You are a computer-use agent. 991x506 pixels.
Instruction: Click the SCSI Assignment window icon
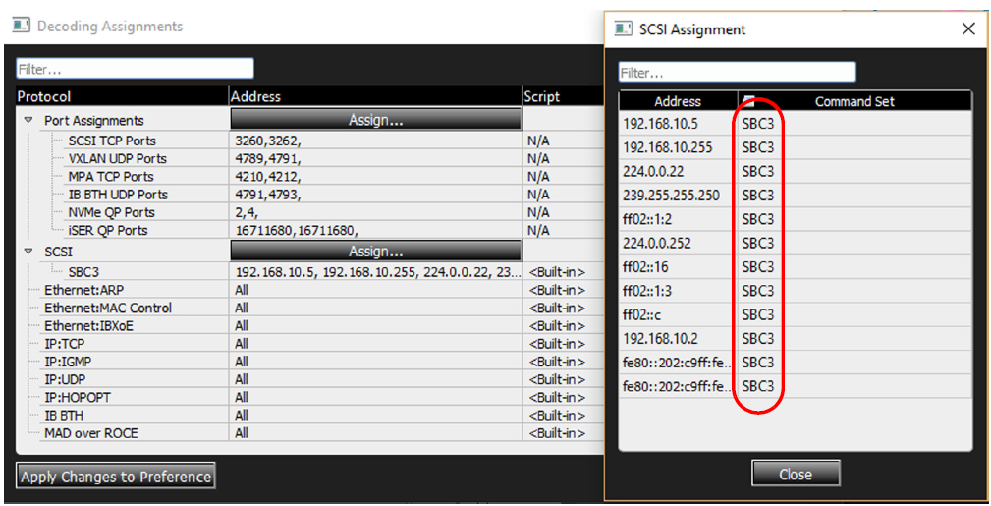623,29
